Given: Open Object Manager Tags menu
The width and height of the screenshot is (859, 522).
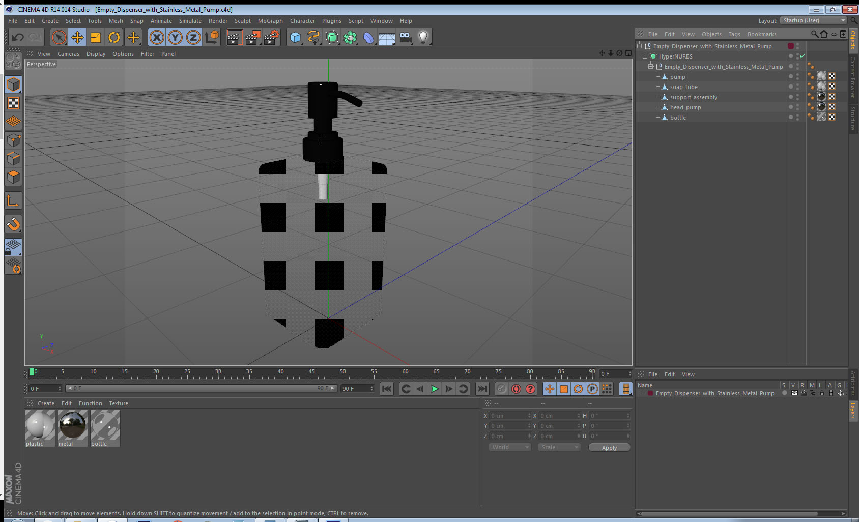Looking at the screenshot, I should pos(734,34).
